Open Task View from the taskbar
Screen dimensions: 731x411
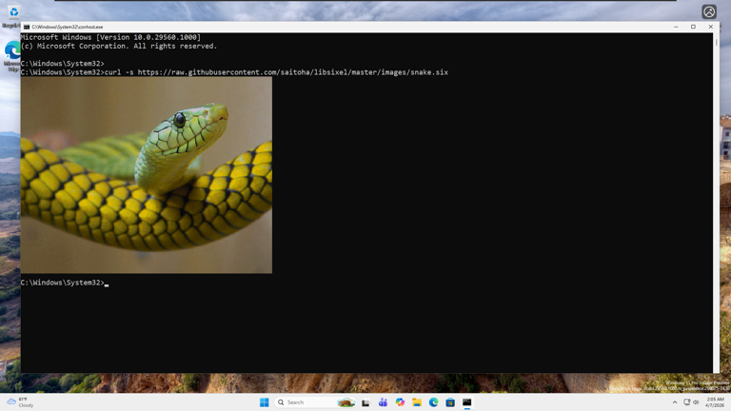point(365,402)
